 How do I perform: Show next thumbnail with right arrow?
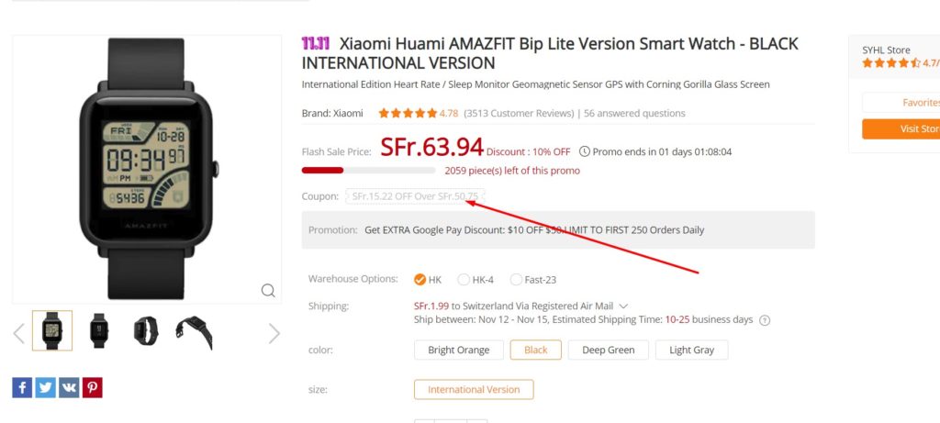click(x=274, y=333)
